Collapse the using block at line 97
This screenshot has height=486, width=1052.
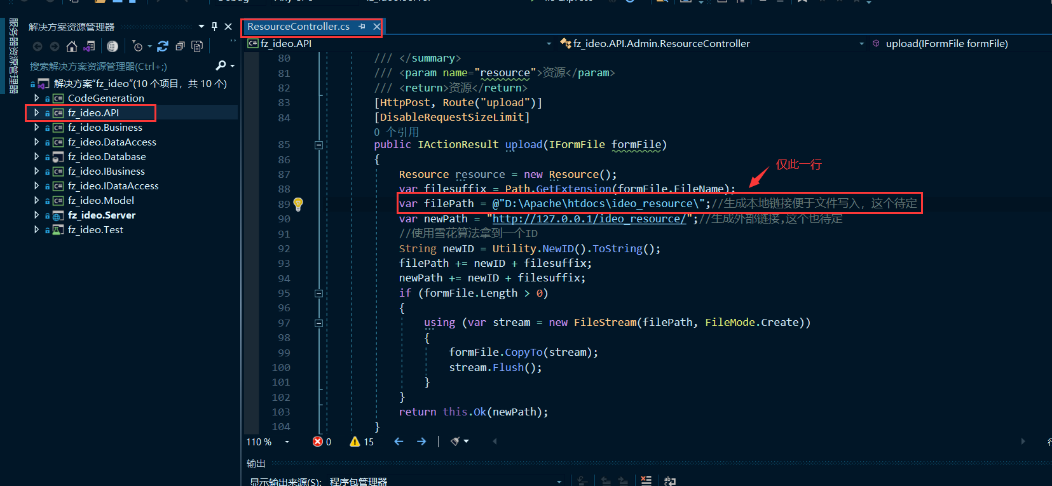(x=318, y=323)
